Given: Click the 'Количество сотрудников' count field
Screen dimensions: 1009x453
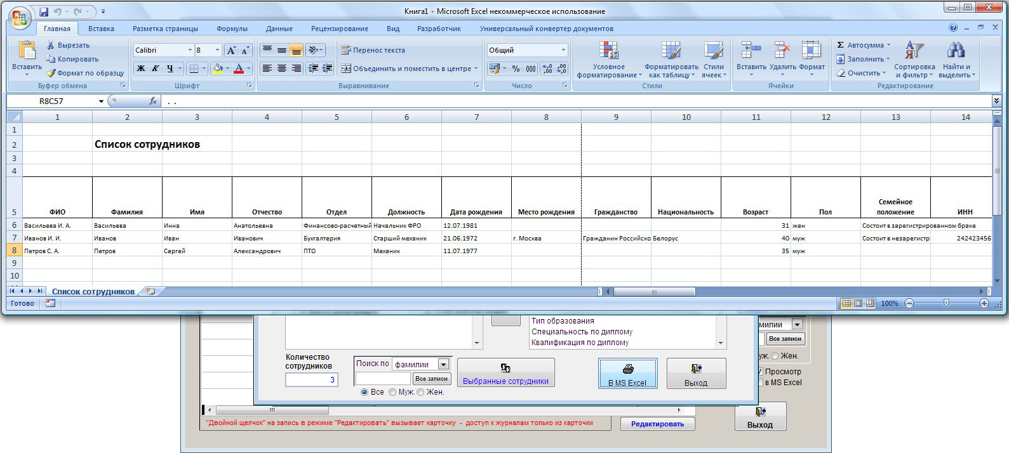Looking at the screenshot, I should coord(311,379).
